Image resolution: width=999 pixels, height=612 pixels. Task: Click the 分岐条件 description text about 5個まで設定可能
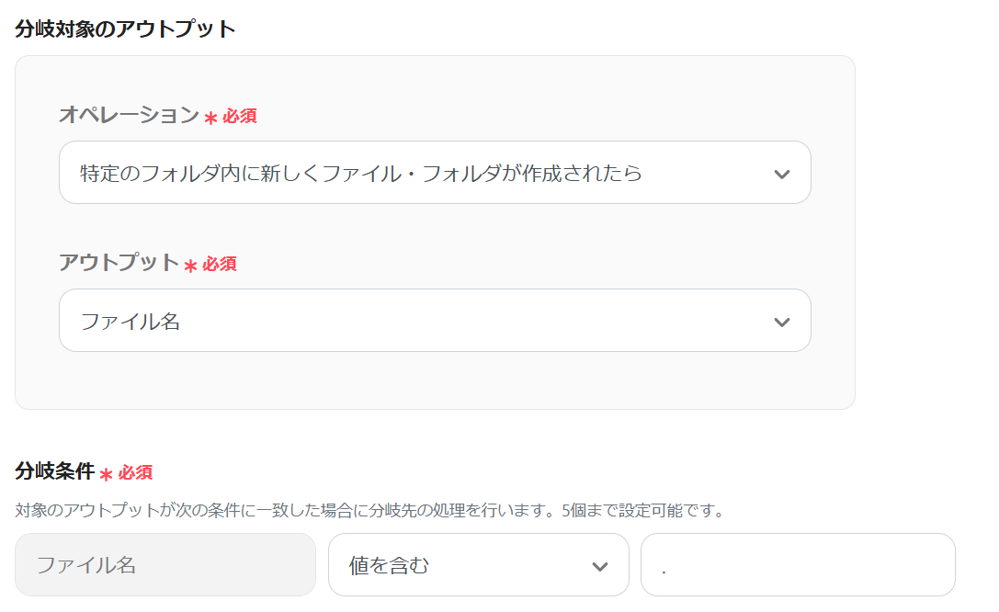pos(369,509)
